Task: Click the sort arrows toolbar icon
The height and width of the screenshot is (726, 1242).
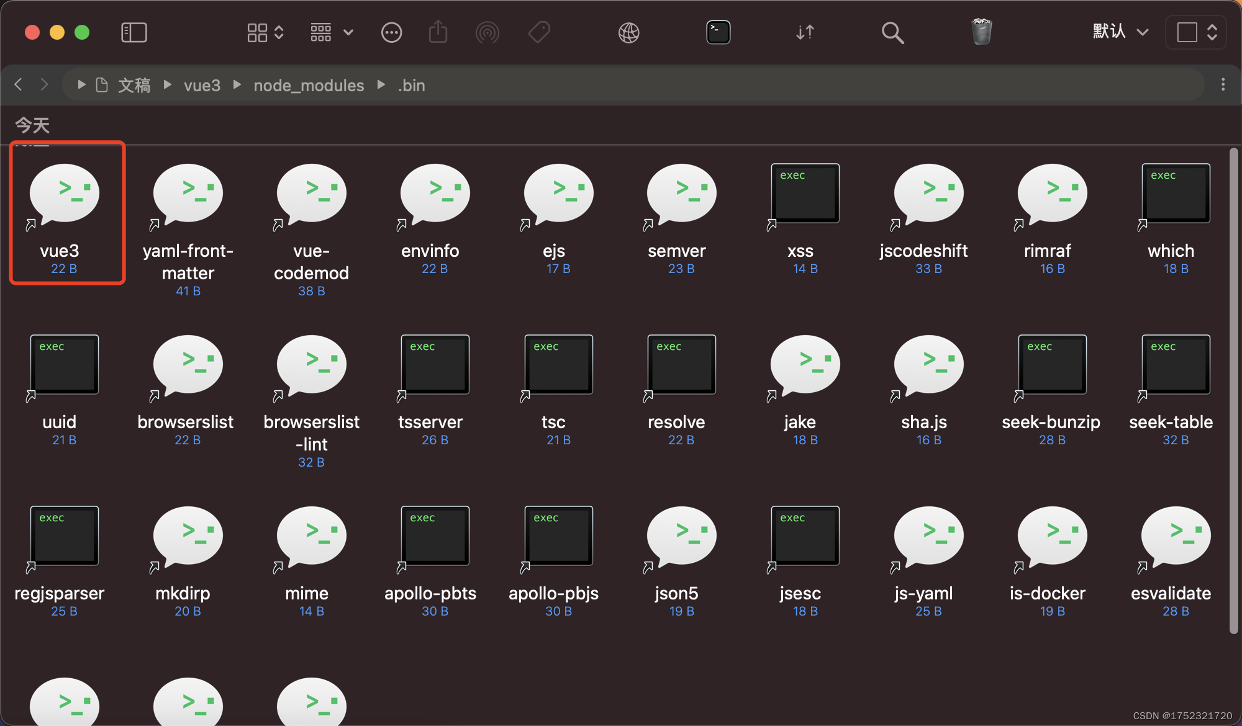Action: [805, 32]
